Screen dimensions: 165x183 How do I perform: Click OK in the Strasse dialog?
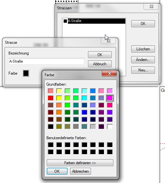(100, 55)
